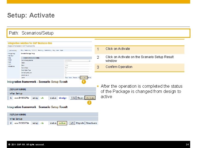The width and height of the screenshot is (197, 148).
Task: Click the Steps action link
Action: pyautogui.click(x=66, y=78)
